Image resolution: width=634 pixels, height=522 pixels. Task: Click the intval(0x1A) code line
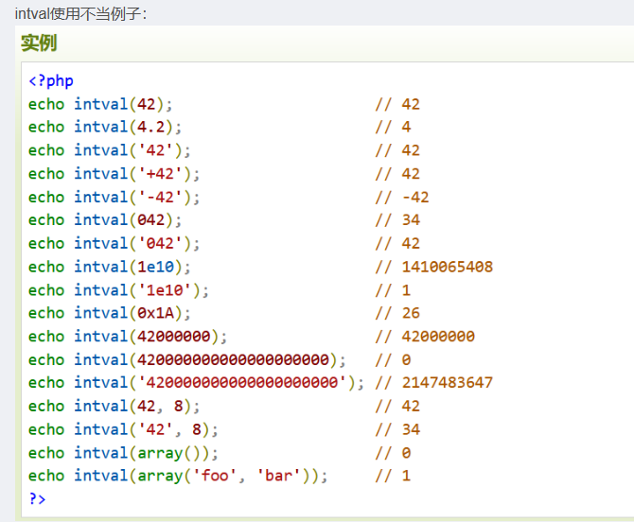[x=110, y=313]
